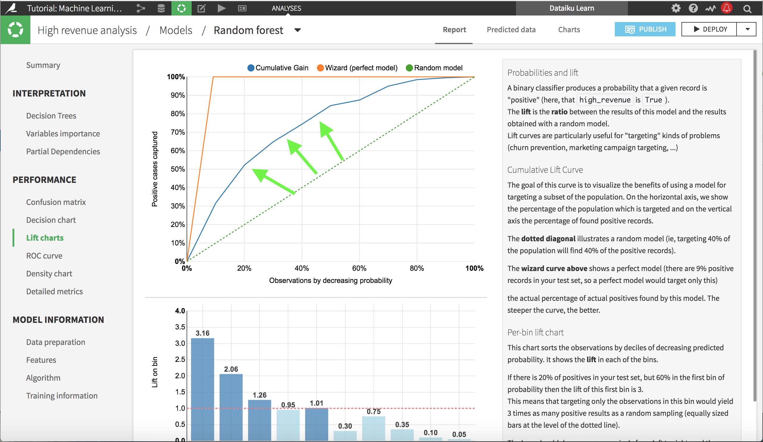The width and height of the screenshot is (763, 442).
Task: Open the Dashboards icon in top bar
Action: coord(242,8)
